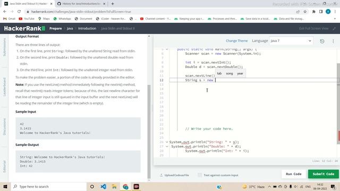Viewport: 340px width, 191px height.
Task: Reload the page
Action: click(19, 12)
